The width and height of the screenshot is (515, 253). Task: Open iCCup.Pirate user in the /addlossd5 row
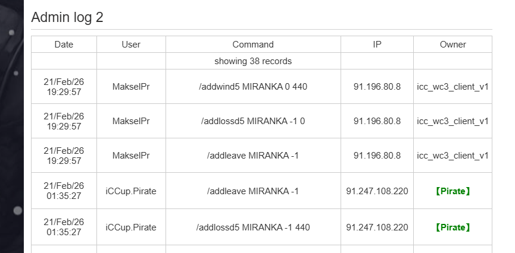(131, 227)
